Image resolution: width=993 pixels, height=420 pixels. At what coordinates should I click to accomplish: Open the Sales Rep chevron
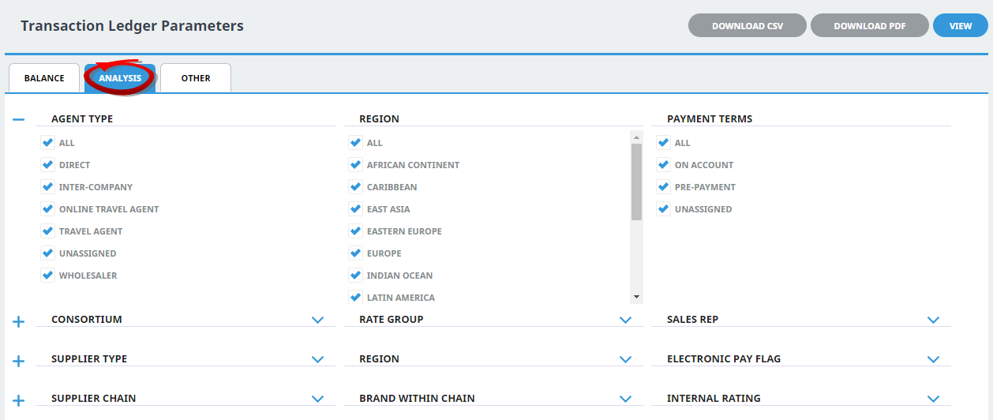click(934, 320)
